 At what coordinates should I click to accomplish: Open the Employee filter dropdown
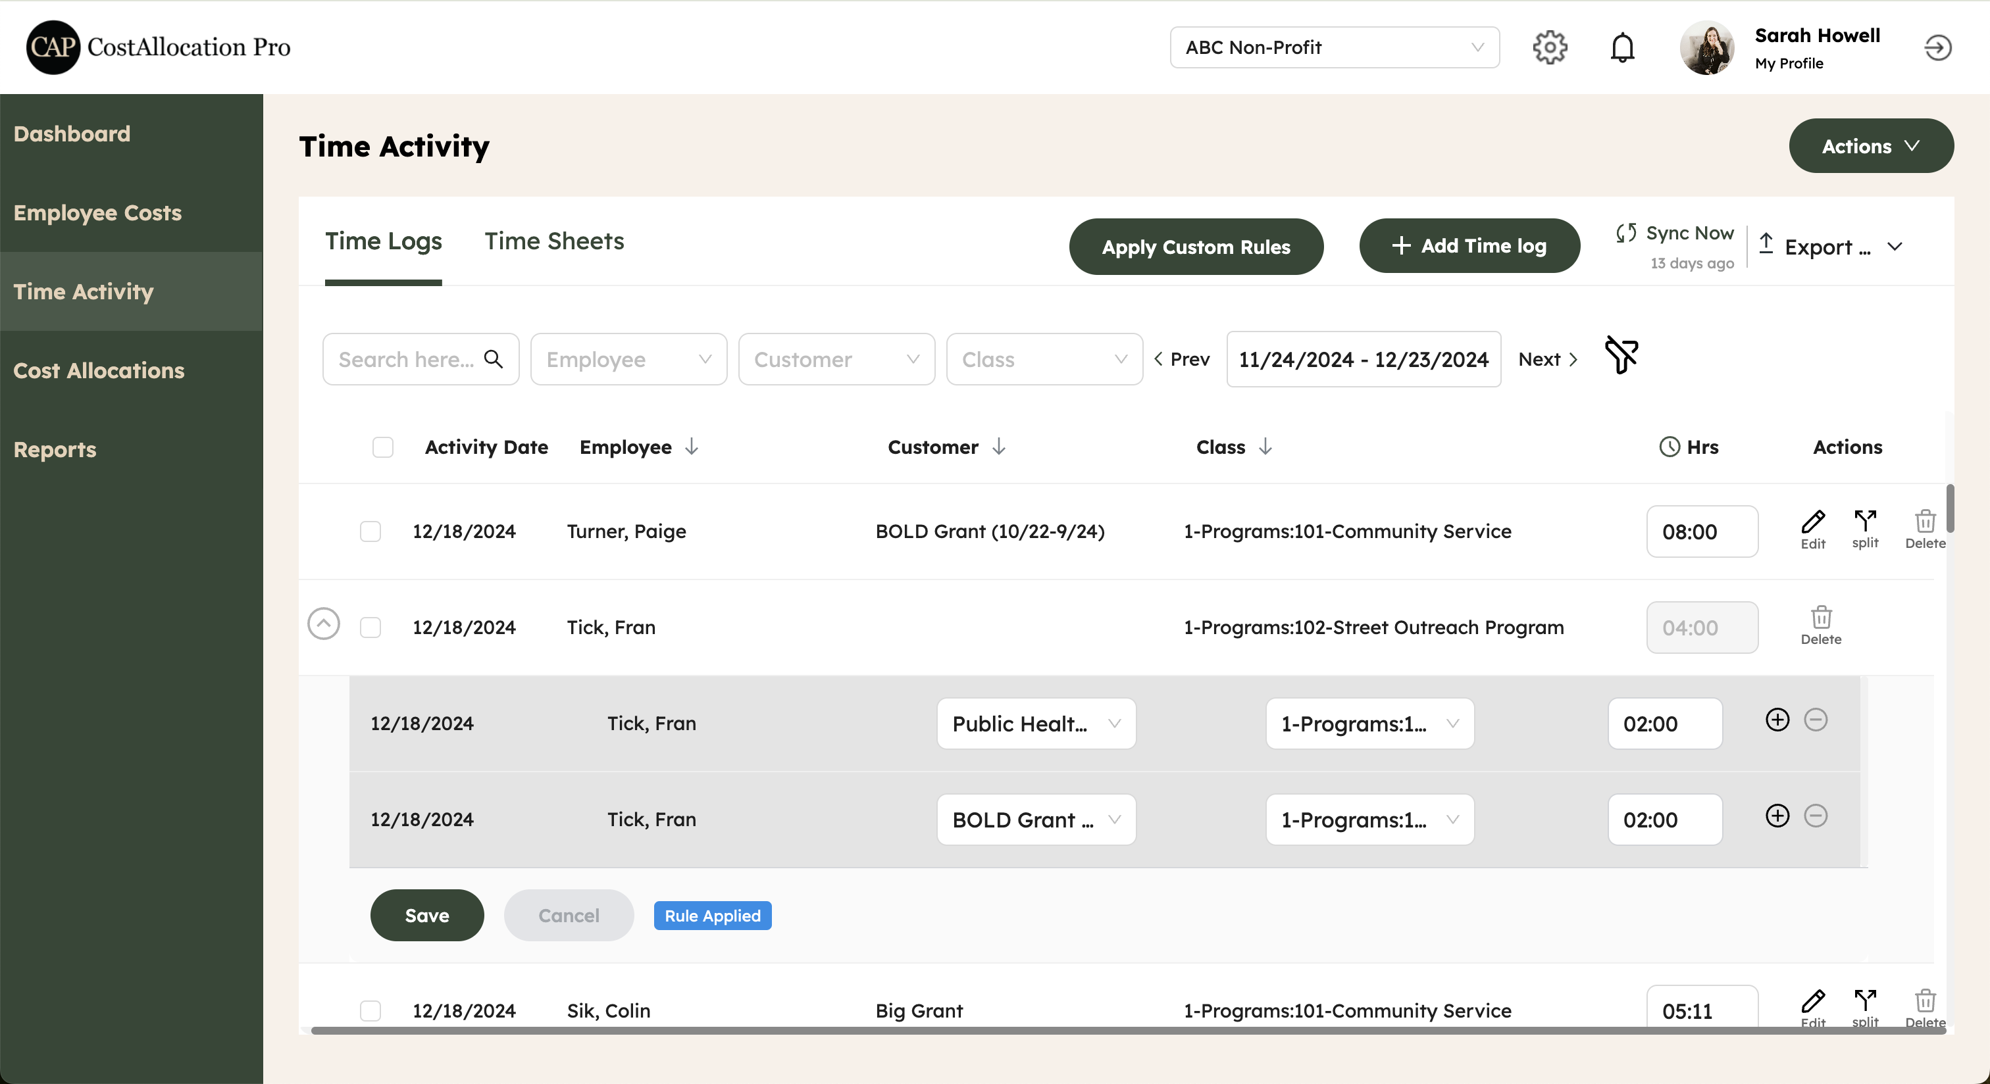pyautogui.click(x=628, y=359)
